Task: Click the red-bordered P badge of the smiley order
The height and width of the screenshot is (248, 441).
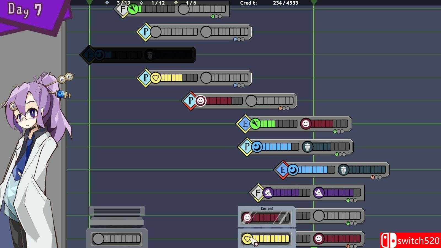Action: click(x=190, y=101)
